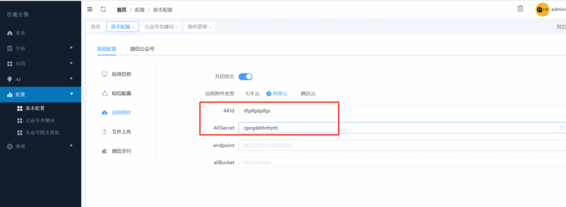Image resolution: width=566 pixels, height=207 pixels.
Task: Click the grid icon beside 公众号图文消息 submenu
Action: point(20,133)
